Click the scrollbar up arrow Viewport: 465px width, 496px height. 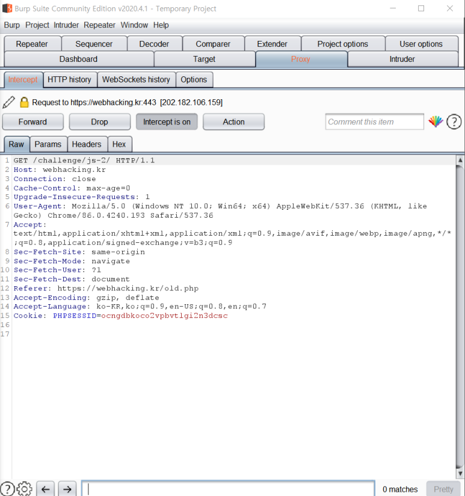pyautogui.click(x=460, y=160)
